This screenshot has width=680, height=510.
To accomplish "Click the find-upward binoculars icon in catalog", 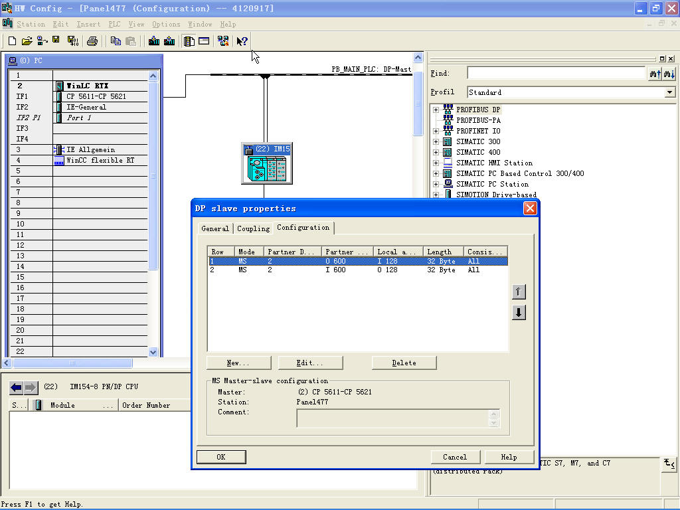I will pyautogui.click(x=655, y=74).
